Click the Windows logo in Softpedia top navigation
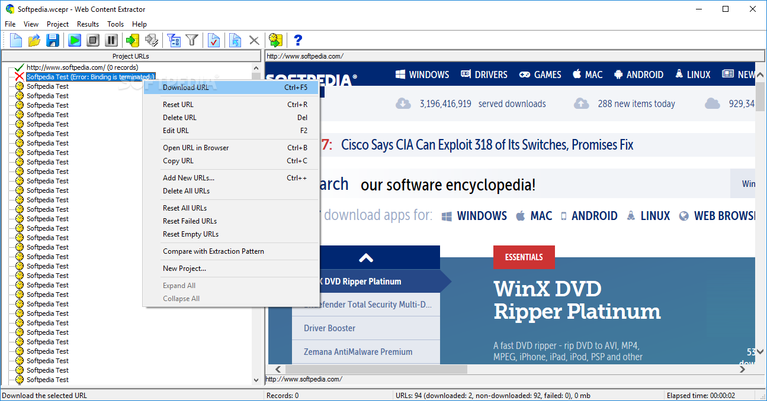Viewport: 767px width, 401px height. coord(400,75)
